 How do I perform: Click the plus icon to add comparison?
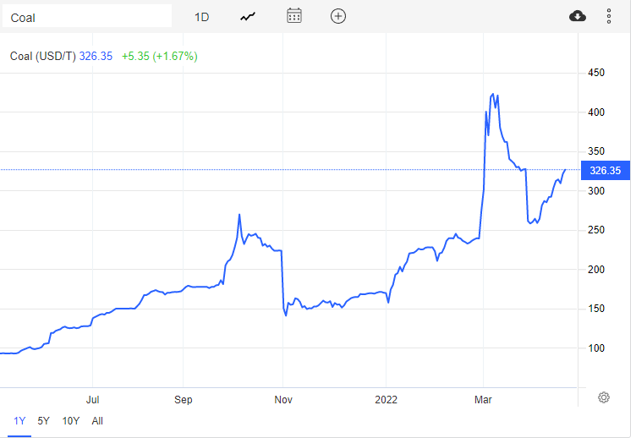click(x=338, y=16)
